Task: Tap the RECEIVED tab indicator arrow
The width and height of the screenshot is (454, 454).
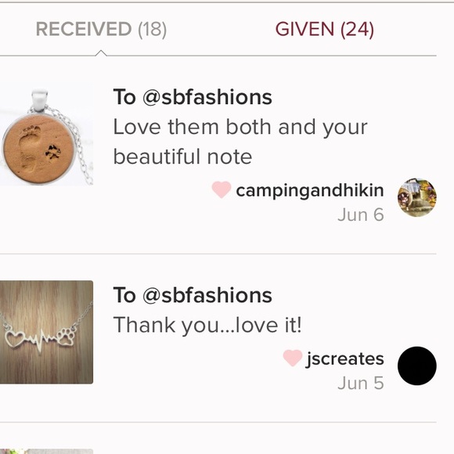Action: [x=101, y=52]
